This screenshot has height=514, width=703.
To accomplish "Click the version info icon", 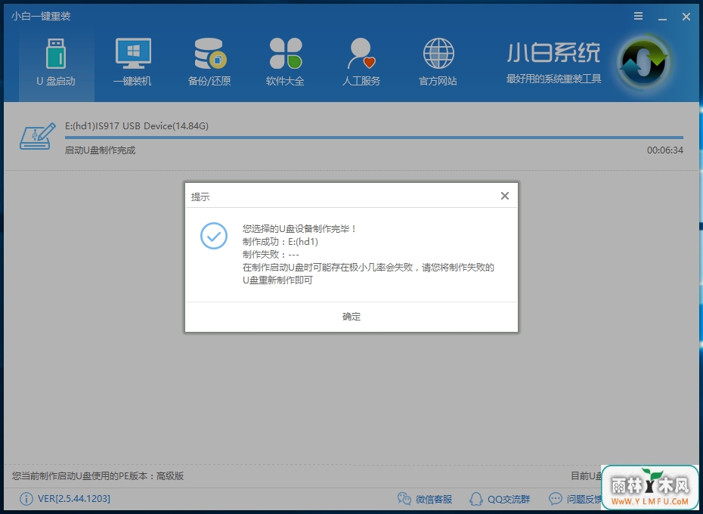I will tap(26, 499).
